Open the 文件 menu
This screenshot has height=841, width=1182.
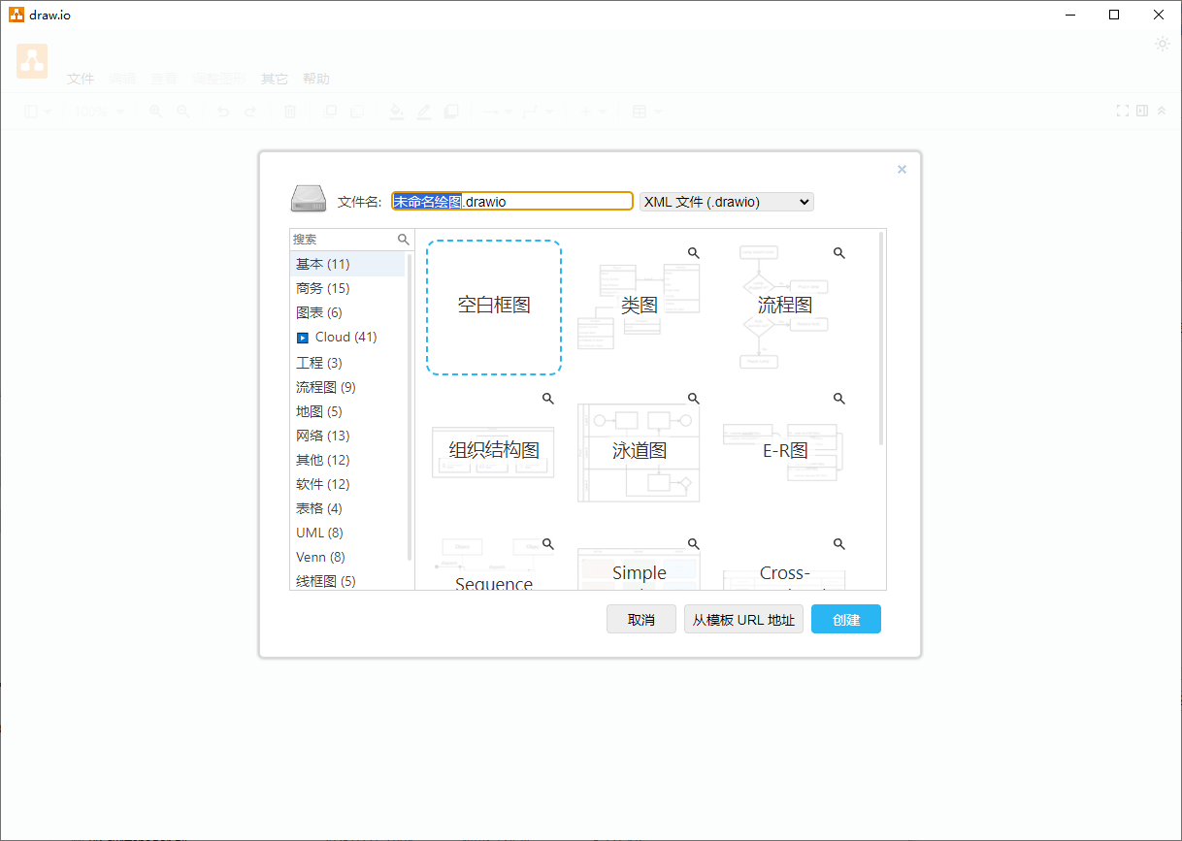point(81,80)
